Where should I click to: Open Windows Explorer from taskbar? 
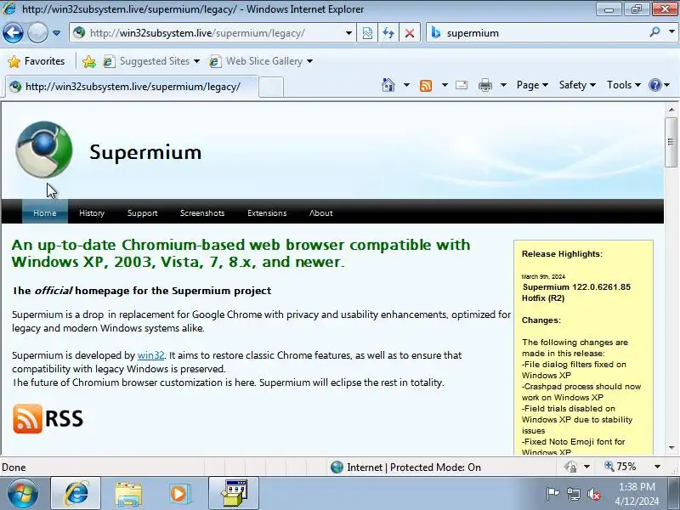(x=128, y=494)
